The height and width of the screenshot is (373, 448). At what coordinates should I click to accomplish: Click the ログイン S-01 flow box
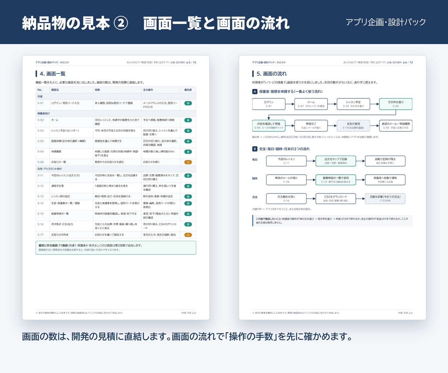(269, 104)
